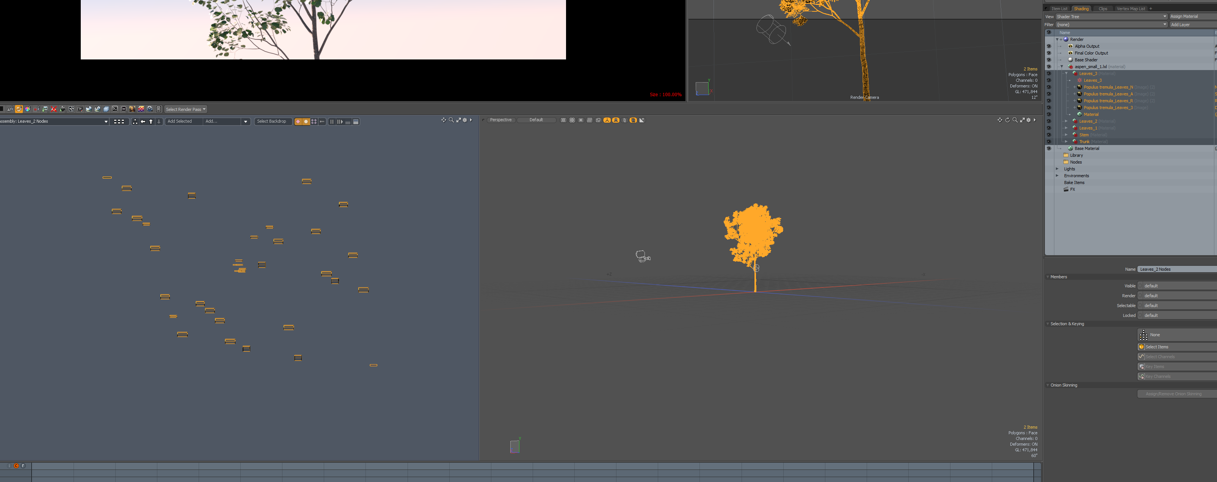Image resolution: width=1217 pixels, height=482 pixels.
Task: Open the command console terminal icon
Action: (115, 109)
